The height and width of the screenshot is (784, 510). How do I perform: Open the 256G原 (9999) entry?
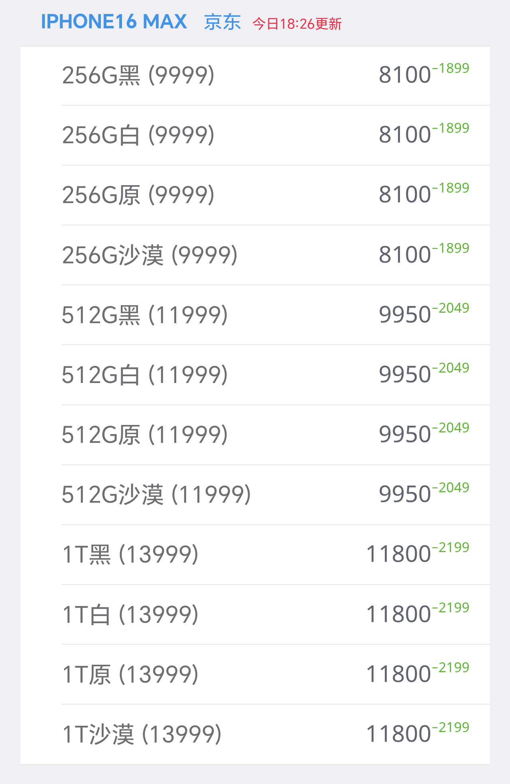pos(138,195)
